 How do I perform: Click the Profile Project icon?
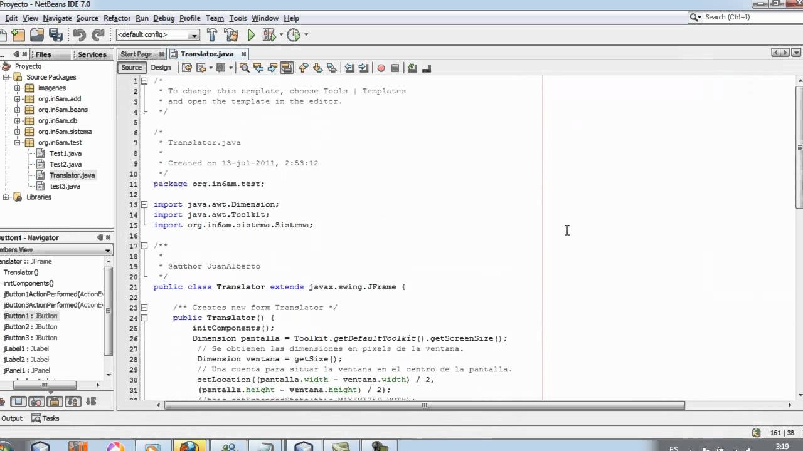point(293,35)
